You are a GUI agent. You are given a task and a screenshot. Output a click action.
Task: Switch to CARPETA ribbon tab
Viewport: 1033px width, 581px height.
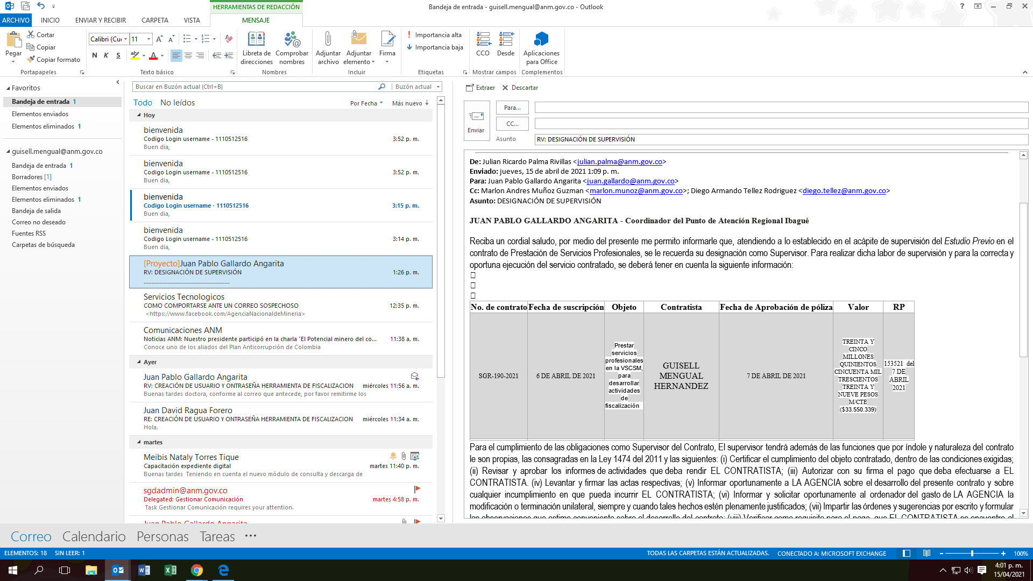(x=155, y=20)
